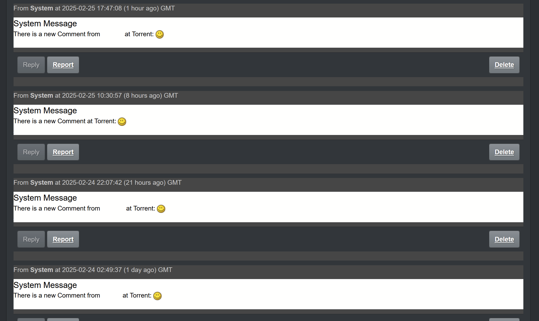The height and width of the screenshot is (321, 539).
Task: Report the message from 21 hours ago
Action: pyautogui.click(x=63, y=239)
